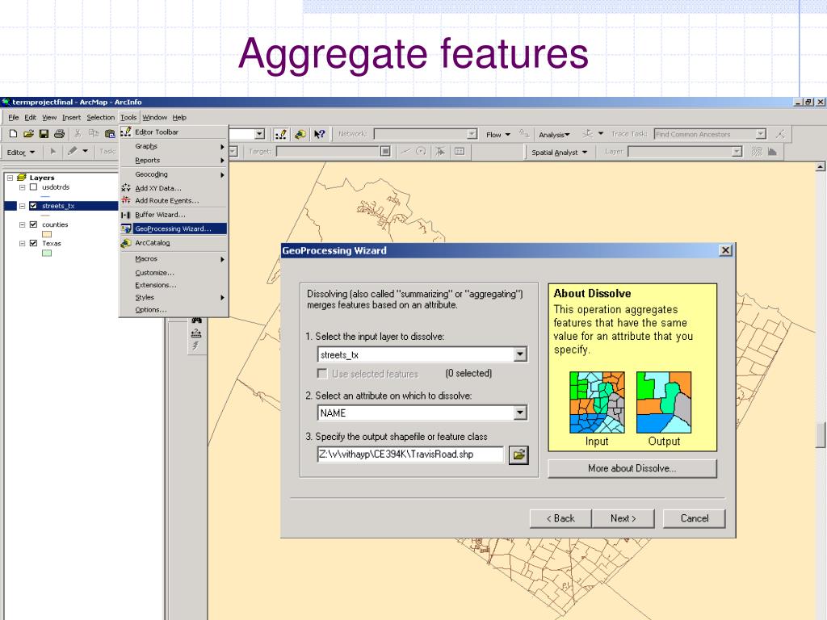Open the dissolve attribute dropdown showing NAME
The width and height of the screenshot is (827, 620).
(x=520, y=413)
